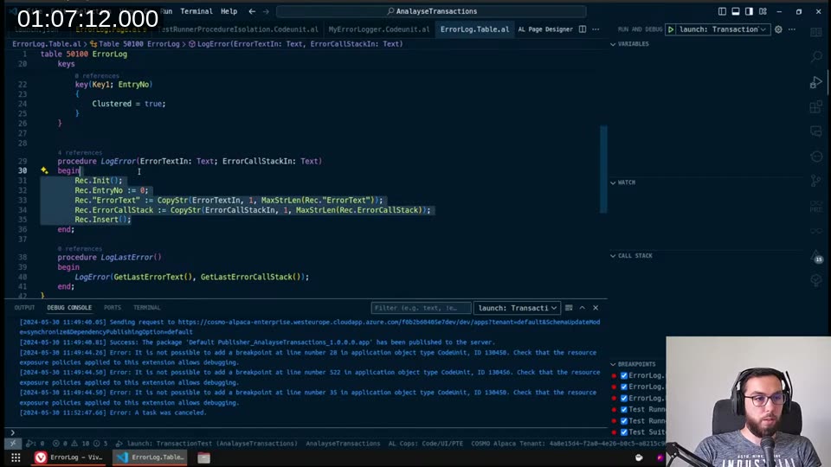This screenshot has height=467, width=831.
Task: Start debugging with the green play button
Action: click(671, 29)
